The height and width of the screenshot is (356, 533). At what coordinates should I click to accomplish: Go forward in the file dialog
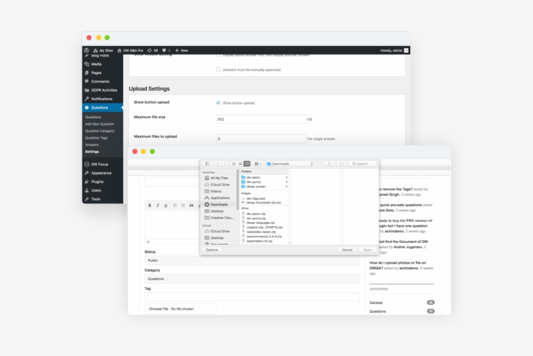coord(225,164)
